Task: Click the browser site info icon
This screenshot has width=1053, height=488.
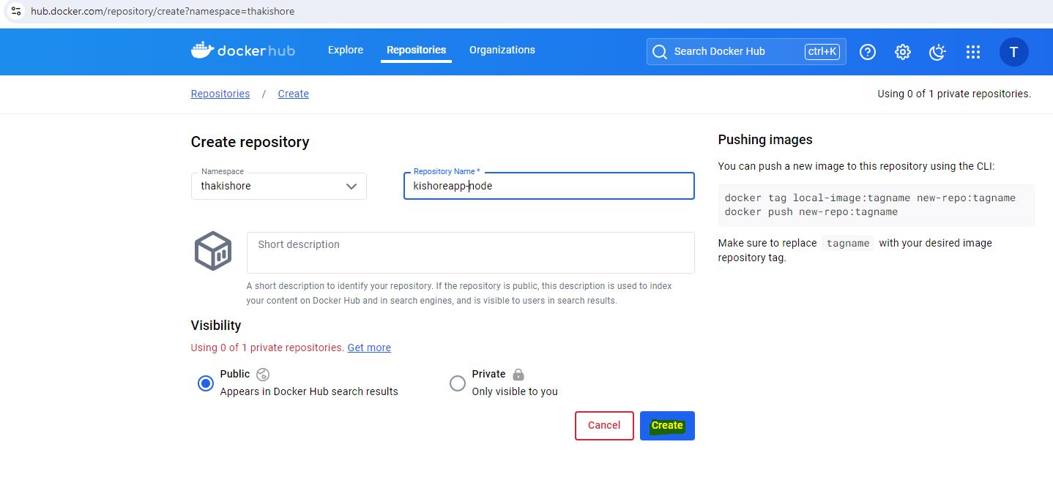Action: pos(16,11)
